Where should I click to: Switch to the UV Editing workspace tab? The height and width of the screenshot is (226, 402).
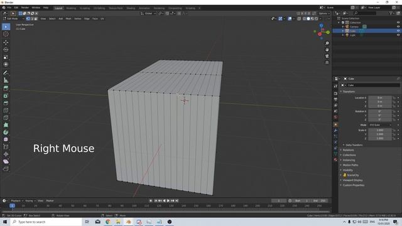coord(99,8)
